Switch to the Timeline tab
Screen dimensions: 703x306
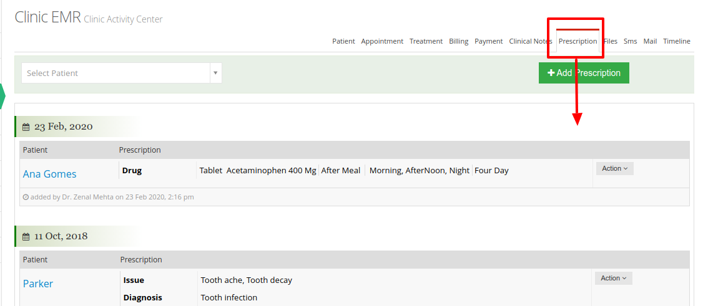coord(677,41)
